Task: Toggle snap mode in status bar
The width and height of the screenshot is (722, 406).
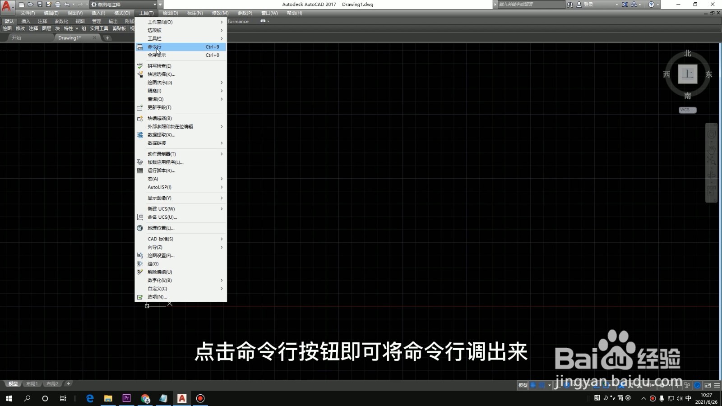Action: 542,385
